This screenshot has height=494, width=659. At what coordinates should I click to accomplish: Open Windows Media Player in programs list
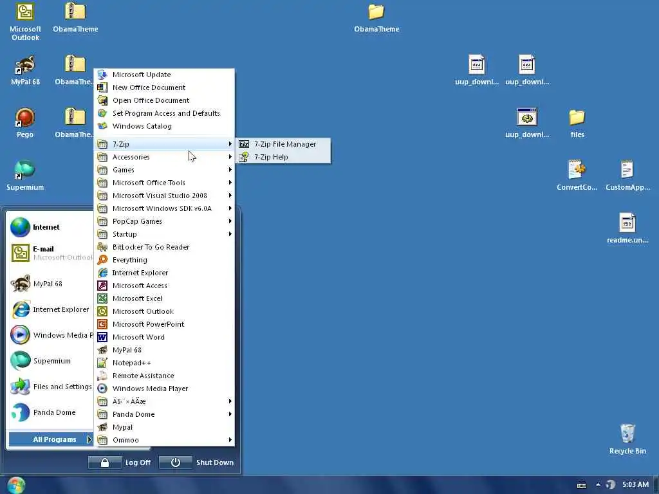point(164,389)
